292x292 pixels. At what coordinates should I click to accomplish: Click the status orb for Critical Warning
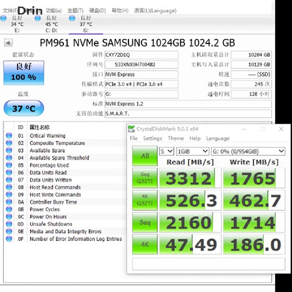click(9, 135)
